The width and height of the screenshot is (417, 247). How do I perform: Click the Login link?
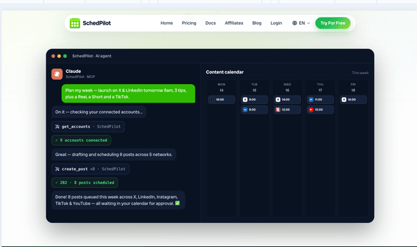(276, 23)
